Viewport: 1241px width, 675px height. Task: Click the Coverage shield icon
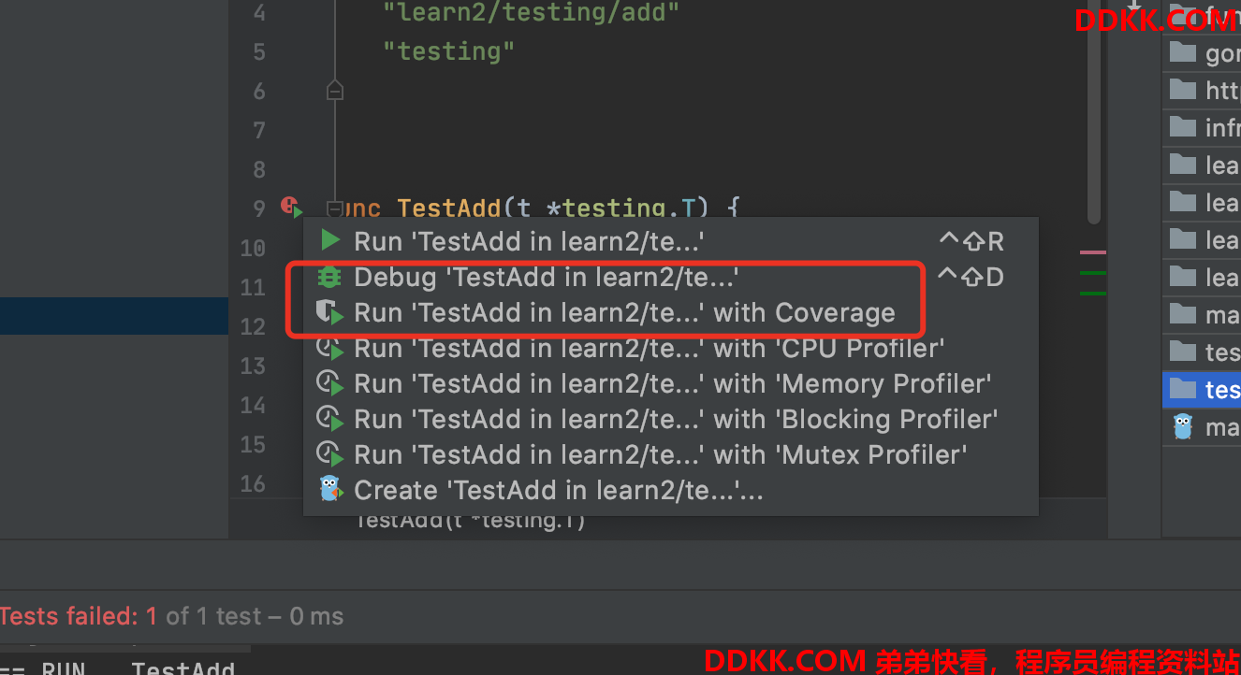point(329,312)
